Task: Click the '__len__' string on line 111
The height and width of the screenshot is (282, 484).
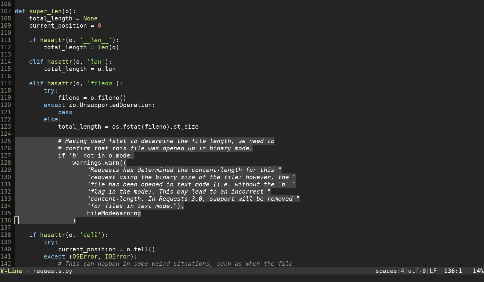Action: [96, 40]
